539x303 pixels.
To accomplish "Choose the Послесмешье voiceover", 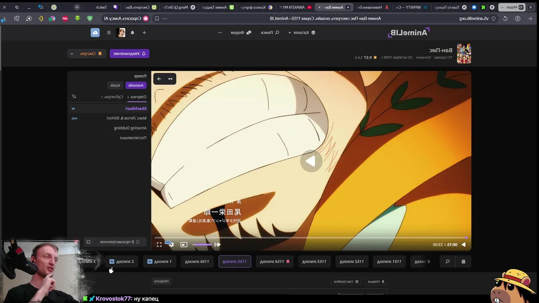I will click(x=109, y=138).
